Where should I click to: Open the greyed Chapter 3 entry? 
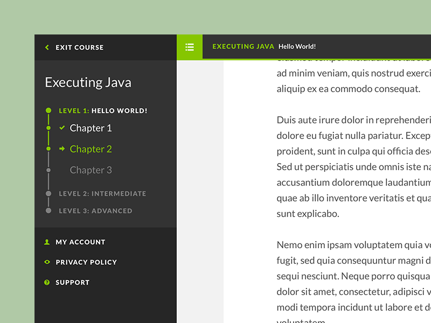(x=91, y=170)
